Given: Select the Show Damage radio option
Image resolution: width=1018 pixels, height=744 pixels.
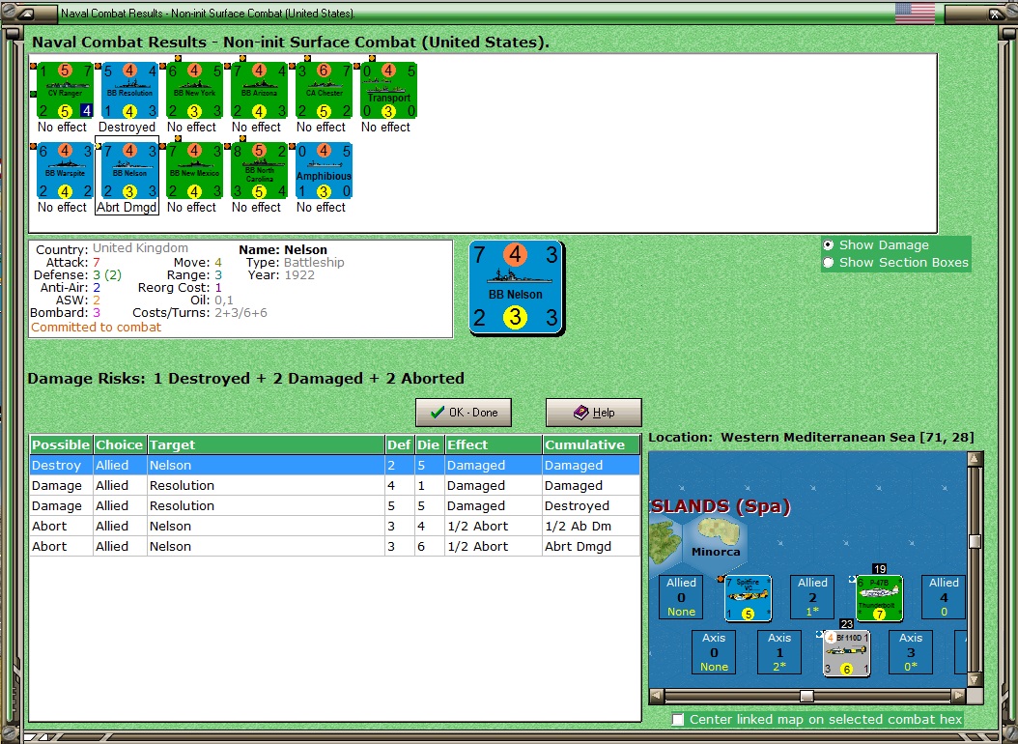Looking at the screenshot, I should click(876, 244).
